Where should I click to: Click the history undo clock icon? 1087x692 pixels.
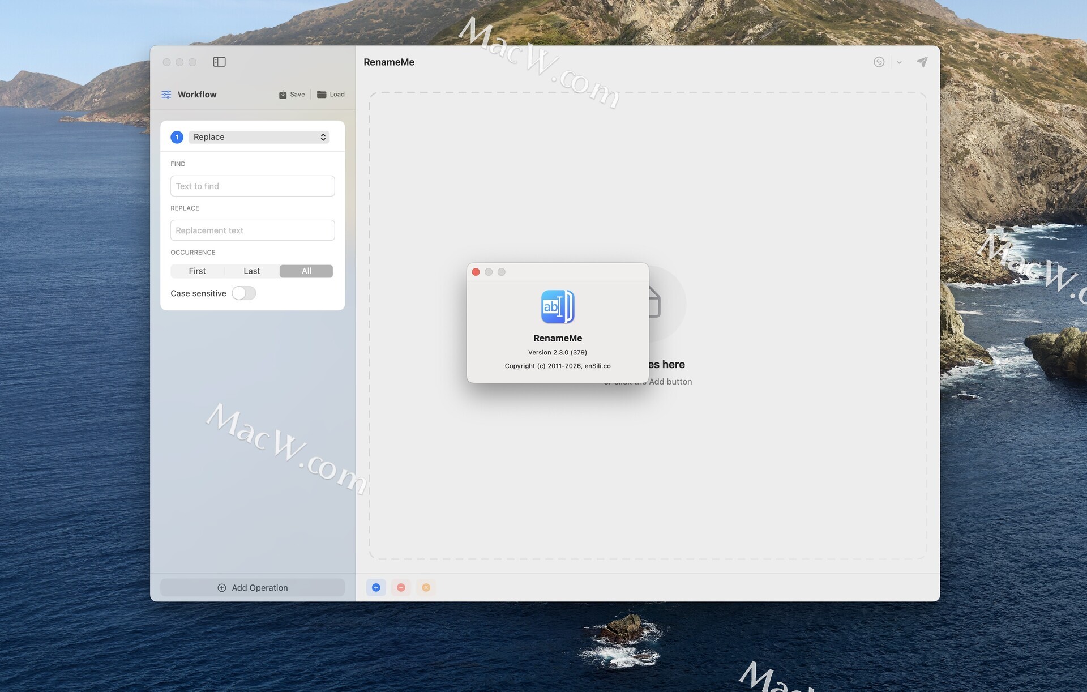879,62
